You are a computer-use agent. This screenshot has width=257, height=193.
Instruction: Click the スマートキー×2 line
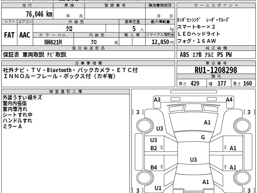[x=196, y=27]
